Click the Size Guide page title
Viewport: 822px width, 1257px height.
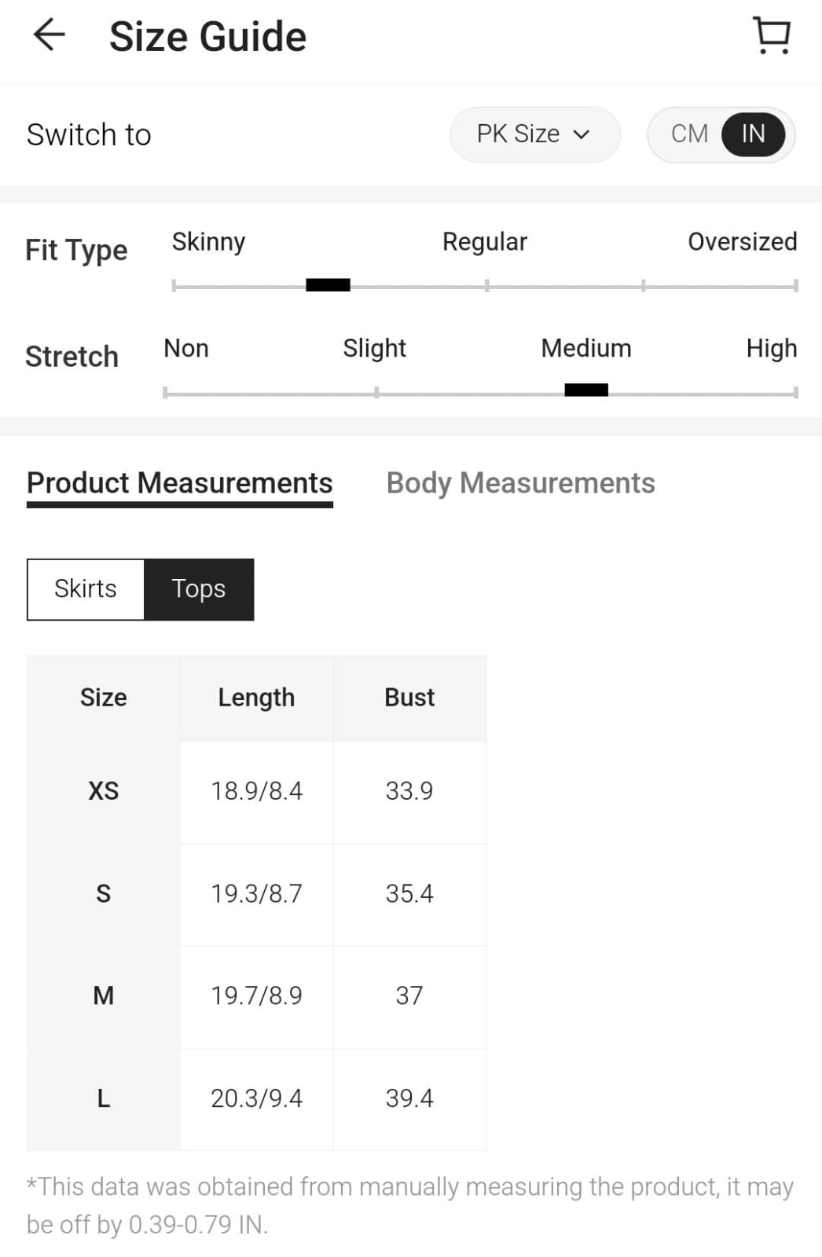coord(207,37)
